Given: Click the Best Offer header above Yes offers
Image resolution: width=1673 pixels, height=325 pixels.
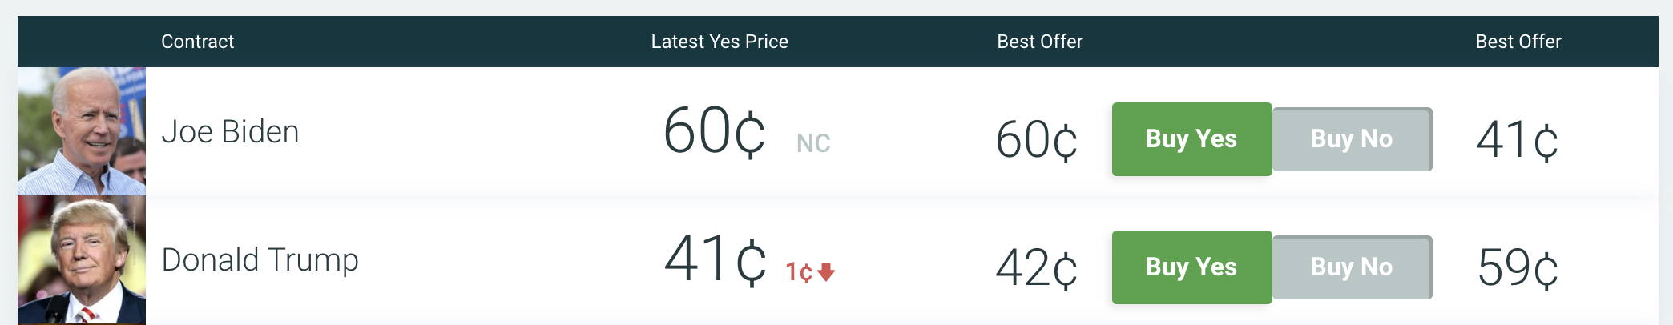Looking at the screenshot, I should [1039, 42].
